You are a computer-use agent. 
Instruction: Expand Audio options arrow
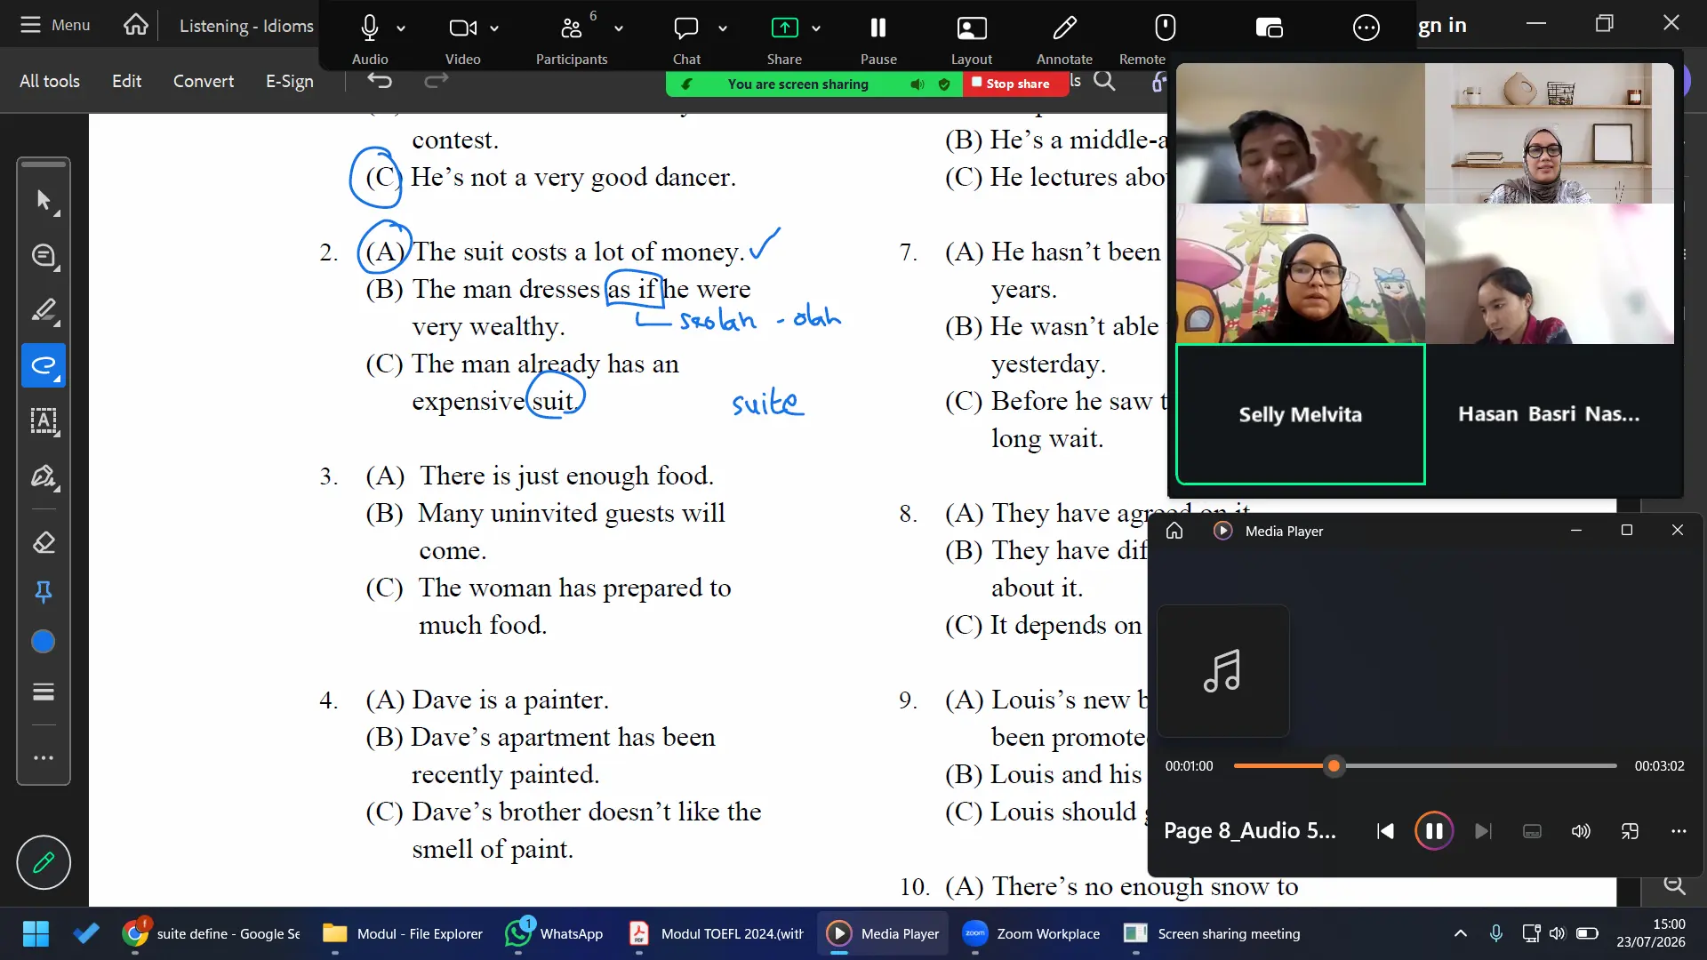coord(401,28)
